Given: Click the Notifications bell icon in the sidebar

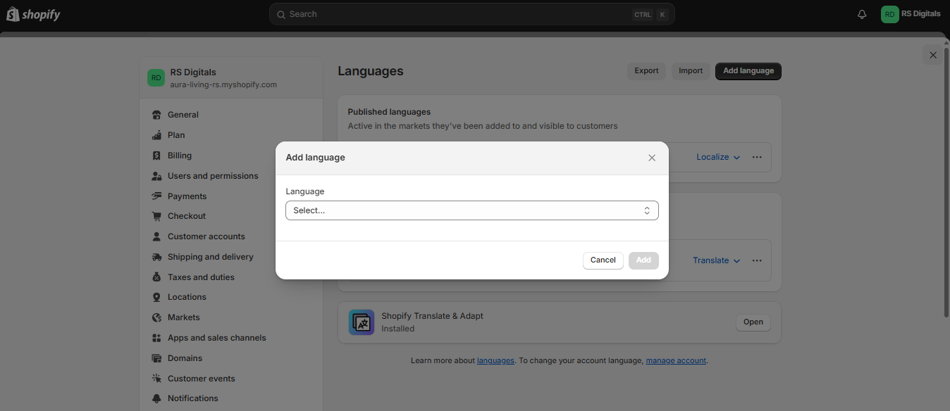Looking at the screenshot, I should [x=156, y=398].
